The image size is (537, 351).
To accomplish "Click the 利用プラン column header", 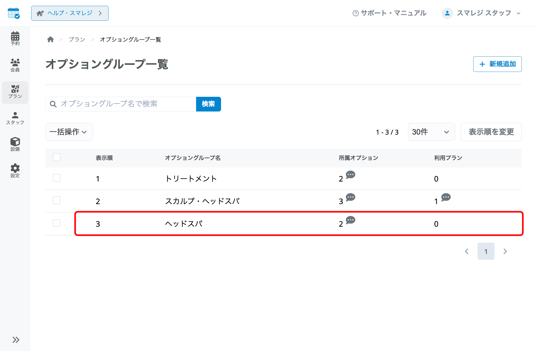I will point(448,158).
